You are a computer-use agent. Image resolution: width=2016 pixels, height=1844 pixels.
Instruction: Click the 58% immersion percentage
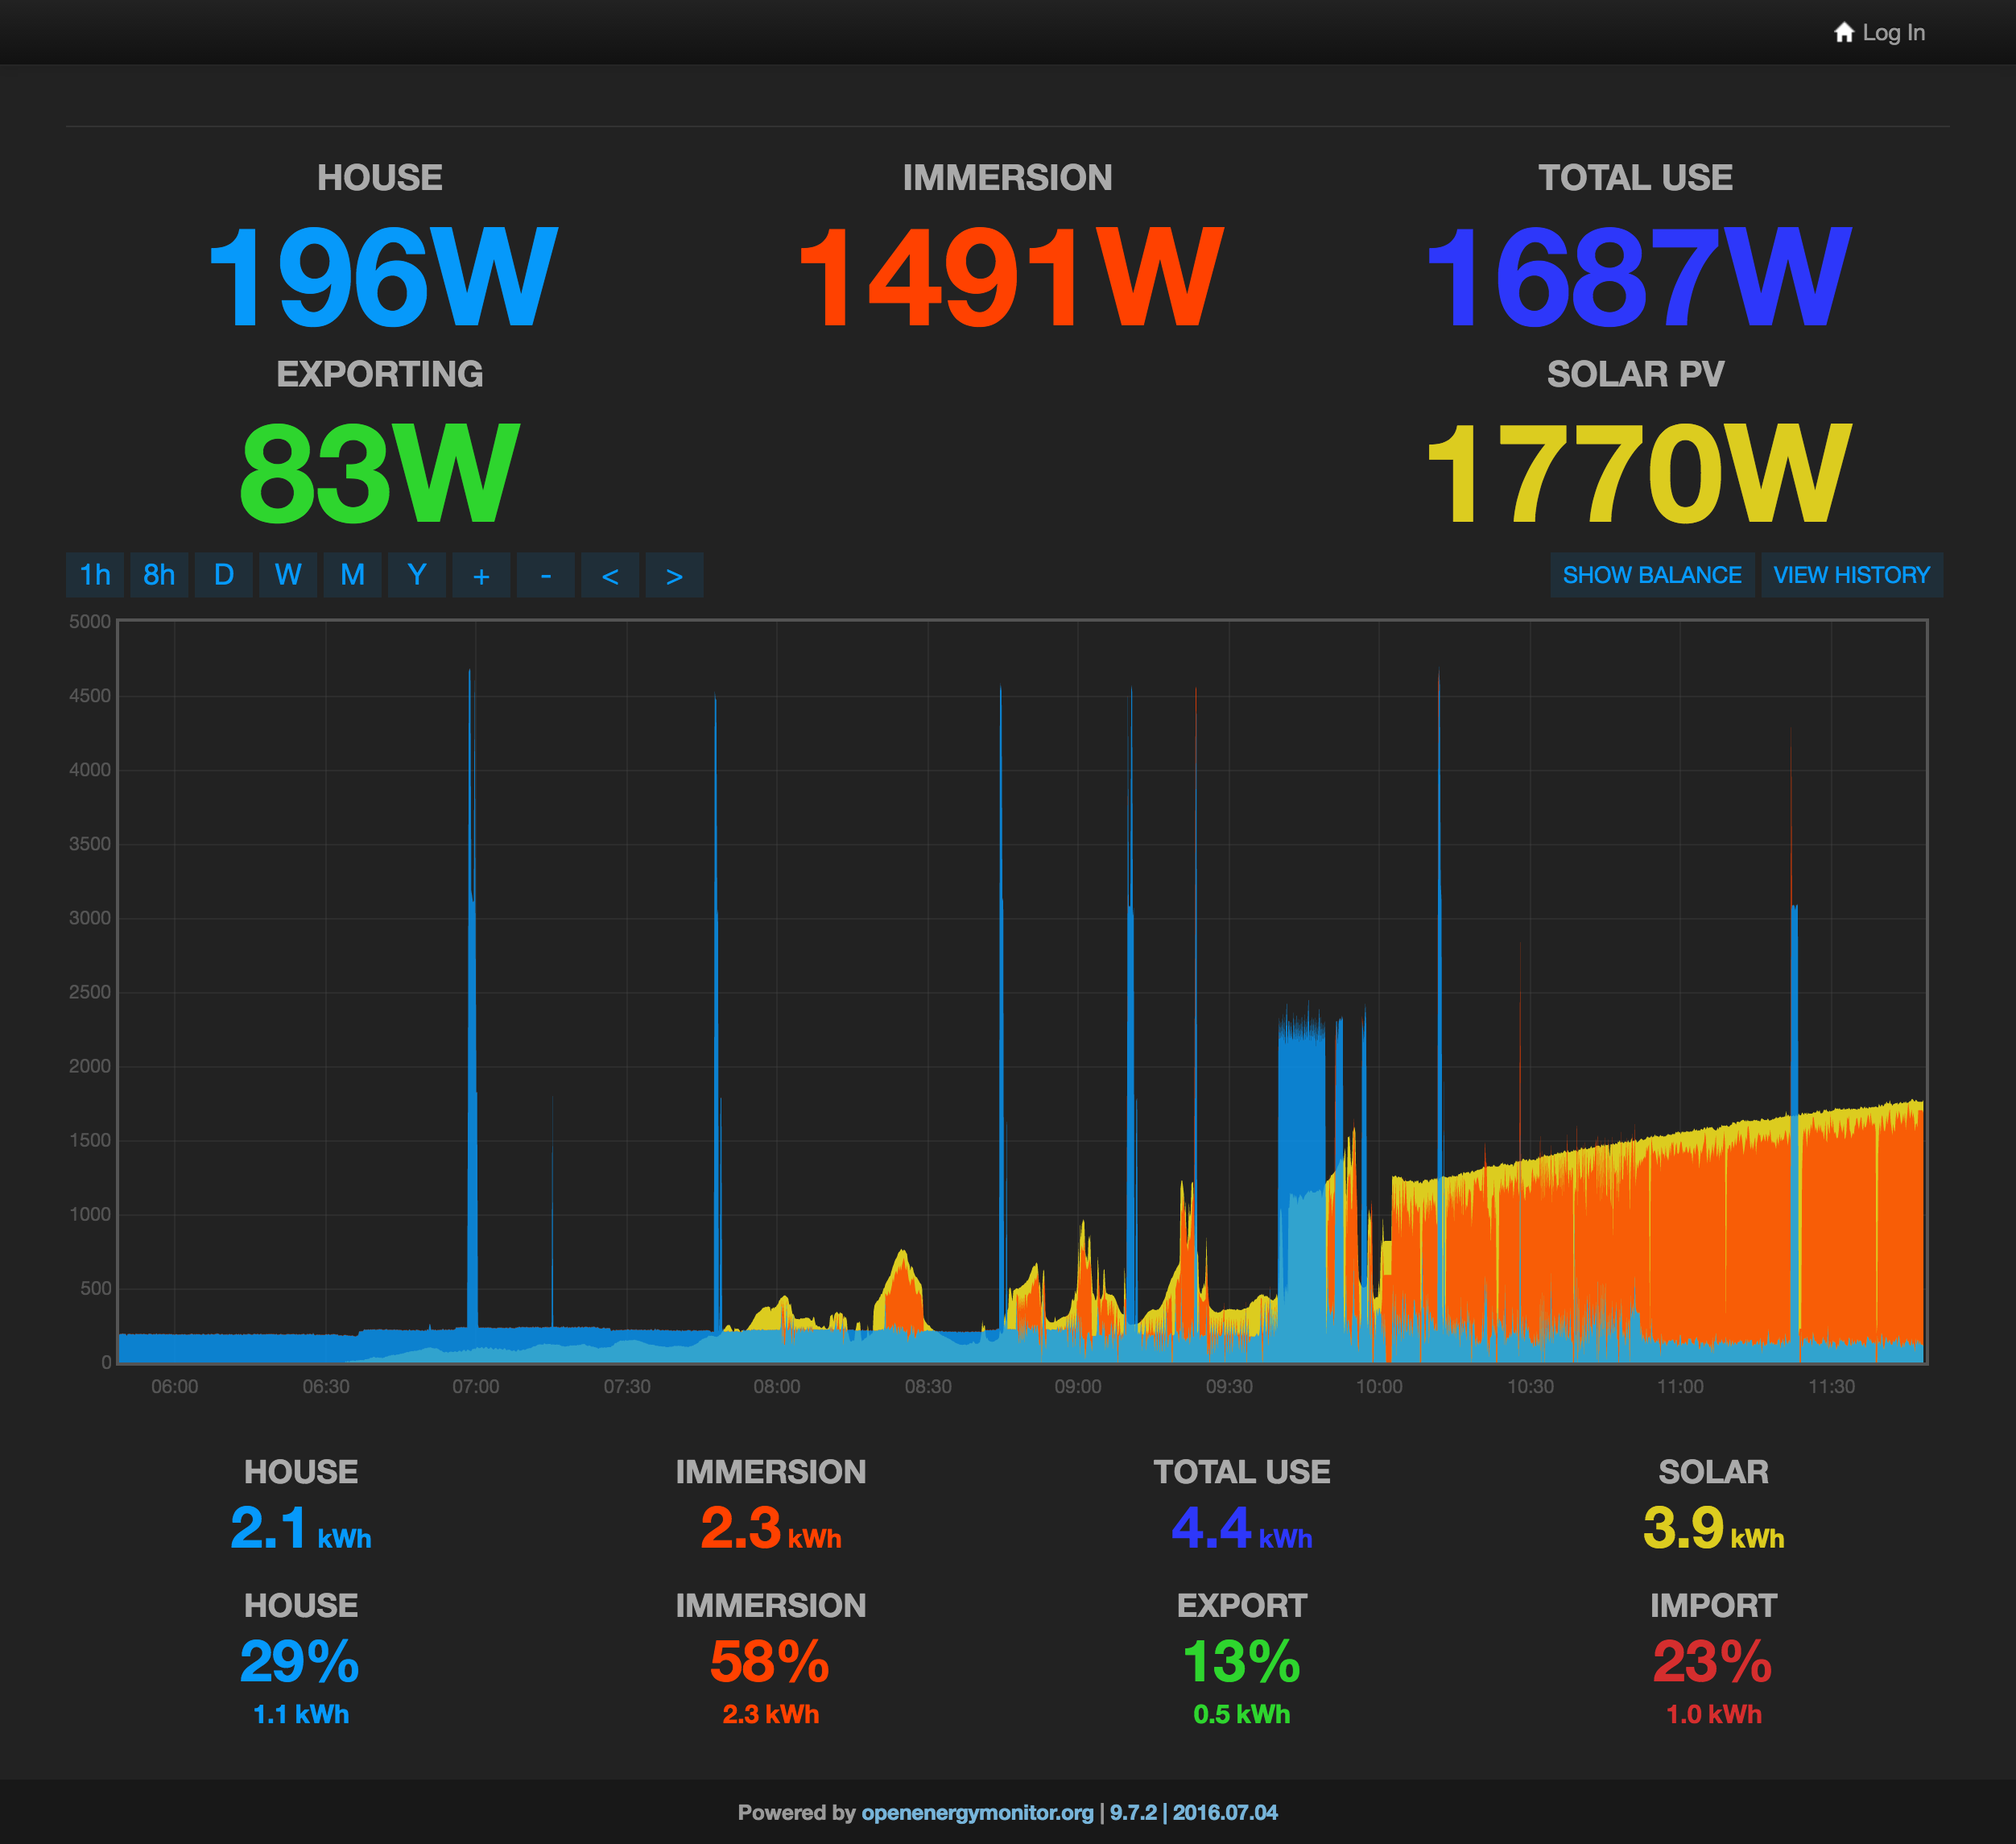[770, 1662]
